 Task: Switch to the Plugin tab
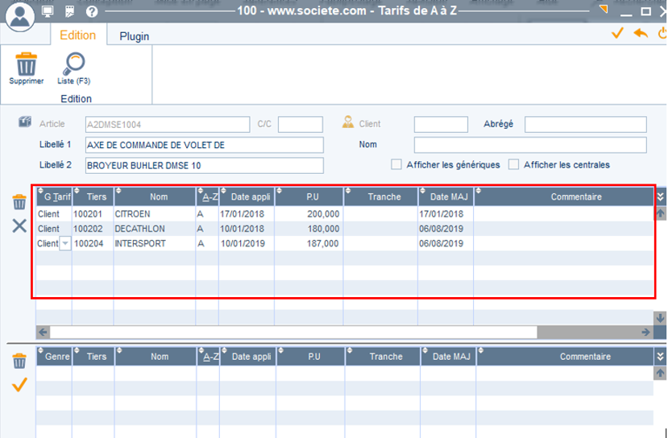(135, 36)
